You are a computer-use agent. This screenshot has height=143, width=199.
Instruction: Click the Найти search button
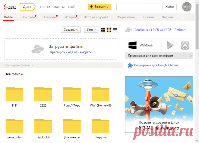[169, 7]
